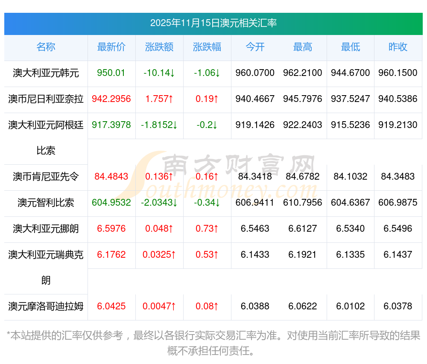This screenshot has height=364, width=427.
Task: Click the latest price 6.5976
Action: click(x=111, y=229)
